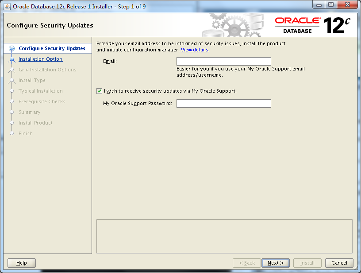Click the Help button
The height and width of the screenshot is (273, 361).
[x=22, y=263]
